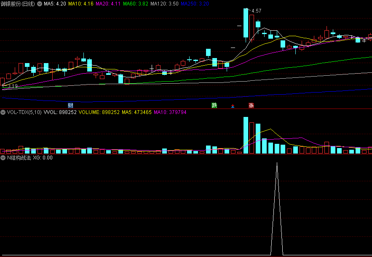Click the peak of the XG signal spike

tap(277, 163)
